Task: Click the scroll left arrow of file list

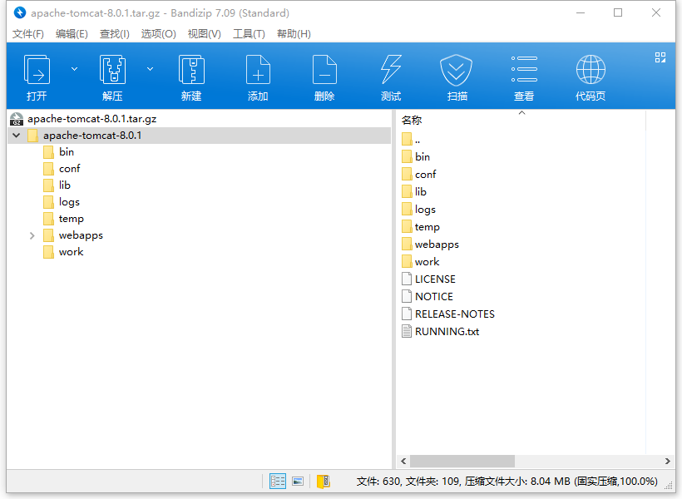Action: 403,461
